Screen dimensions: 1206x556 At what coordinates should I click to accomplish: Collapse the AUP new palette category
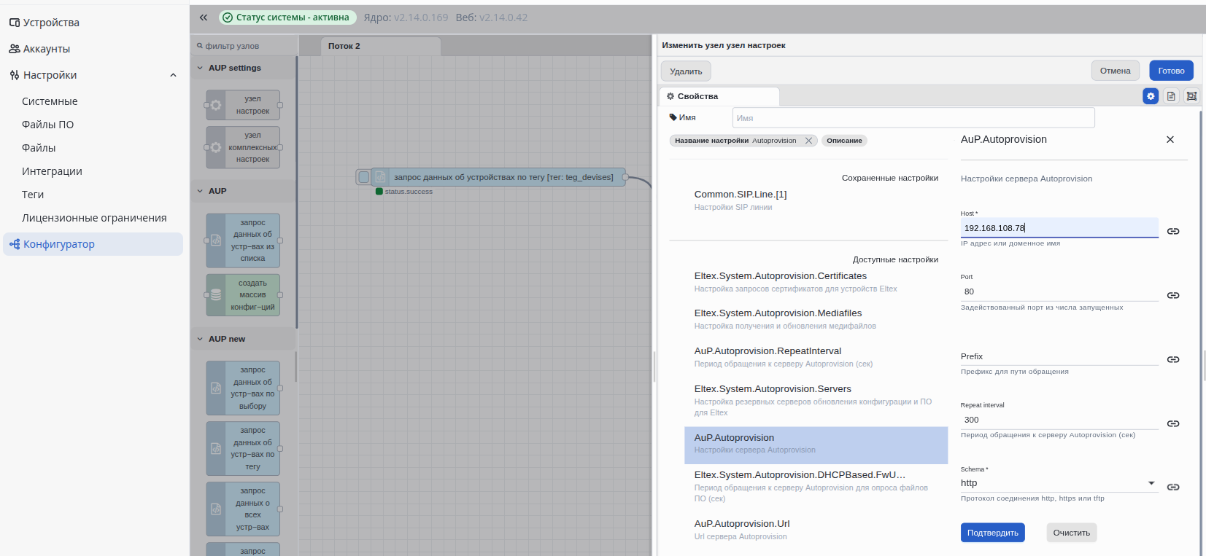200,339
